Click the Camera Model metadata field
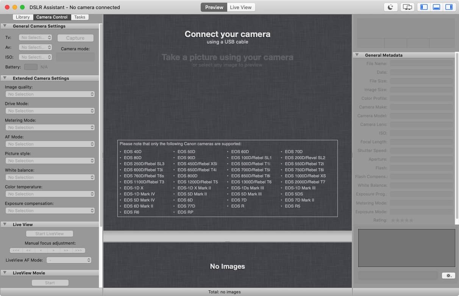This screenshot has width=459, height=296. coord(422,116)
